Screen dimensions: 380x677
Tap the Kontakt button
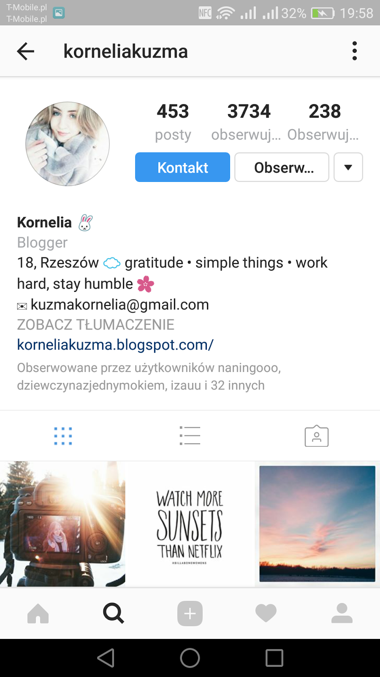182,167
